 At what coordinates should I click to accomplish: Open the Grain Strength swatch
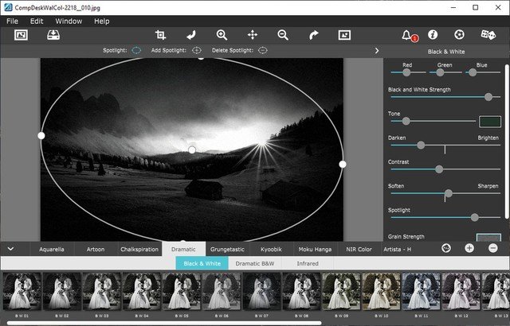click(488, 237)
